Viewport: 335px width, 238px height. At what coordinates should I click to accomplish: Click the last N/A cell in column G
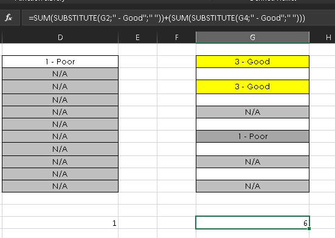coord(252,186)
